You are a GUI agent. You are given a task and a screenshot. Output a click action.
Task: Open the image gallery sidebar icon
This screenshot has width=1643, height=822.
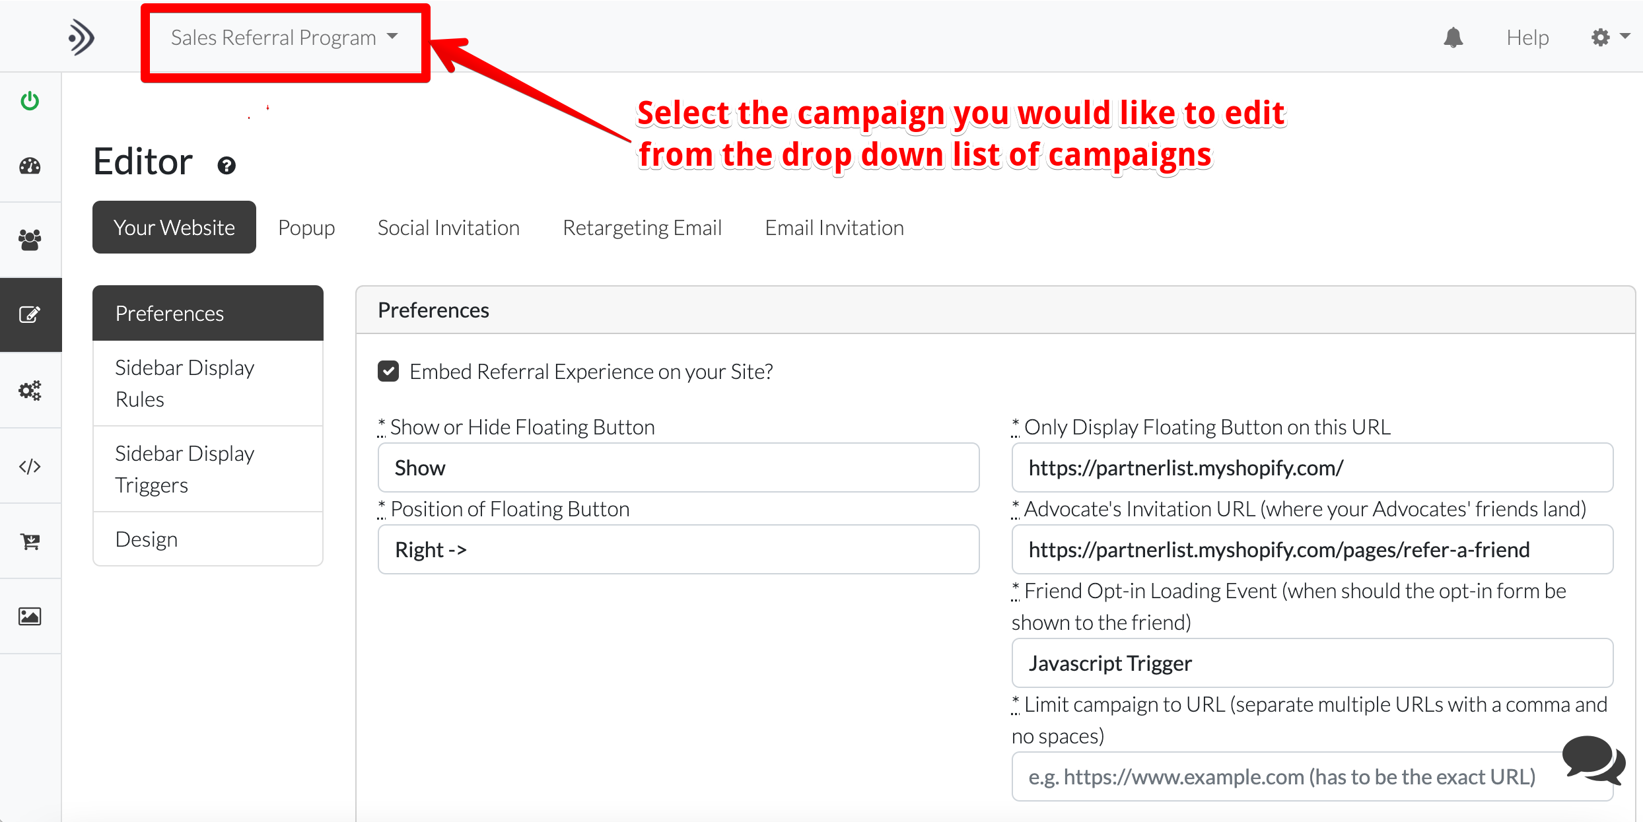[x=30, y=617]
